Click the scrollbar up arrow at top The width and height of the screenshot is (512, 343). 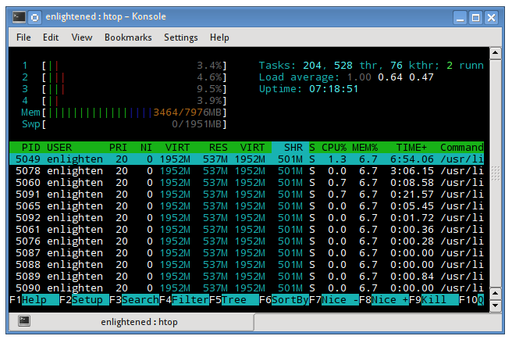[x=496, y=52]
